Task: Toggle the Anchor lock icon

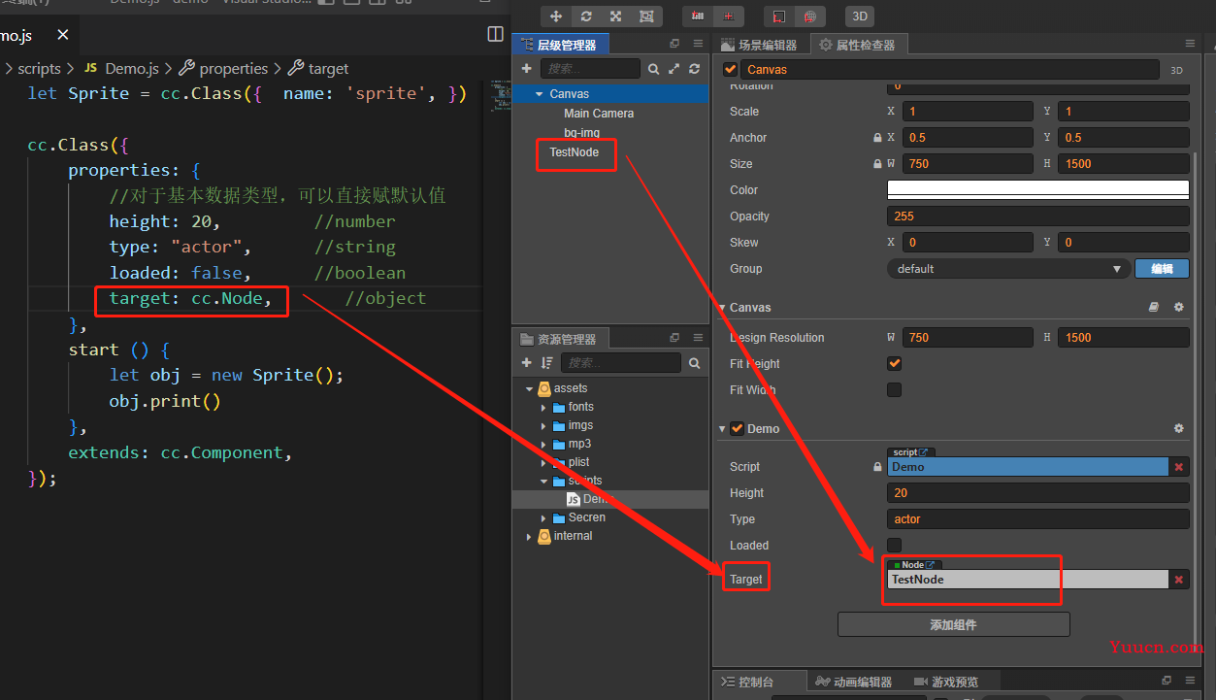Action: 878,138
